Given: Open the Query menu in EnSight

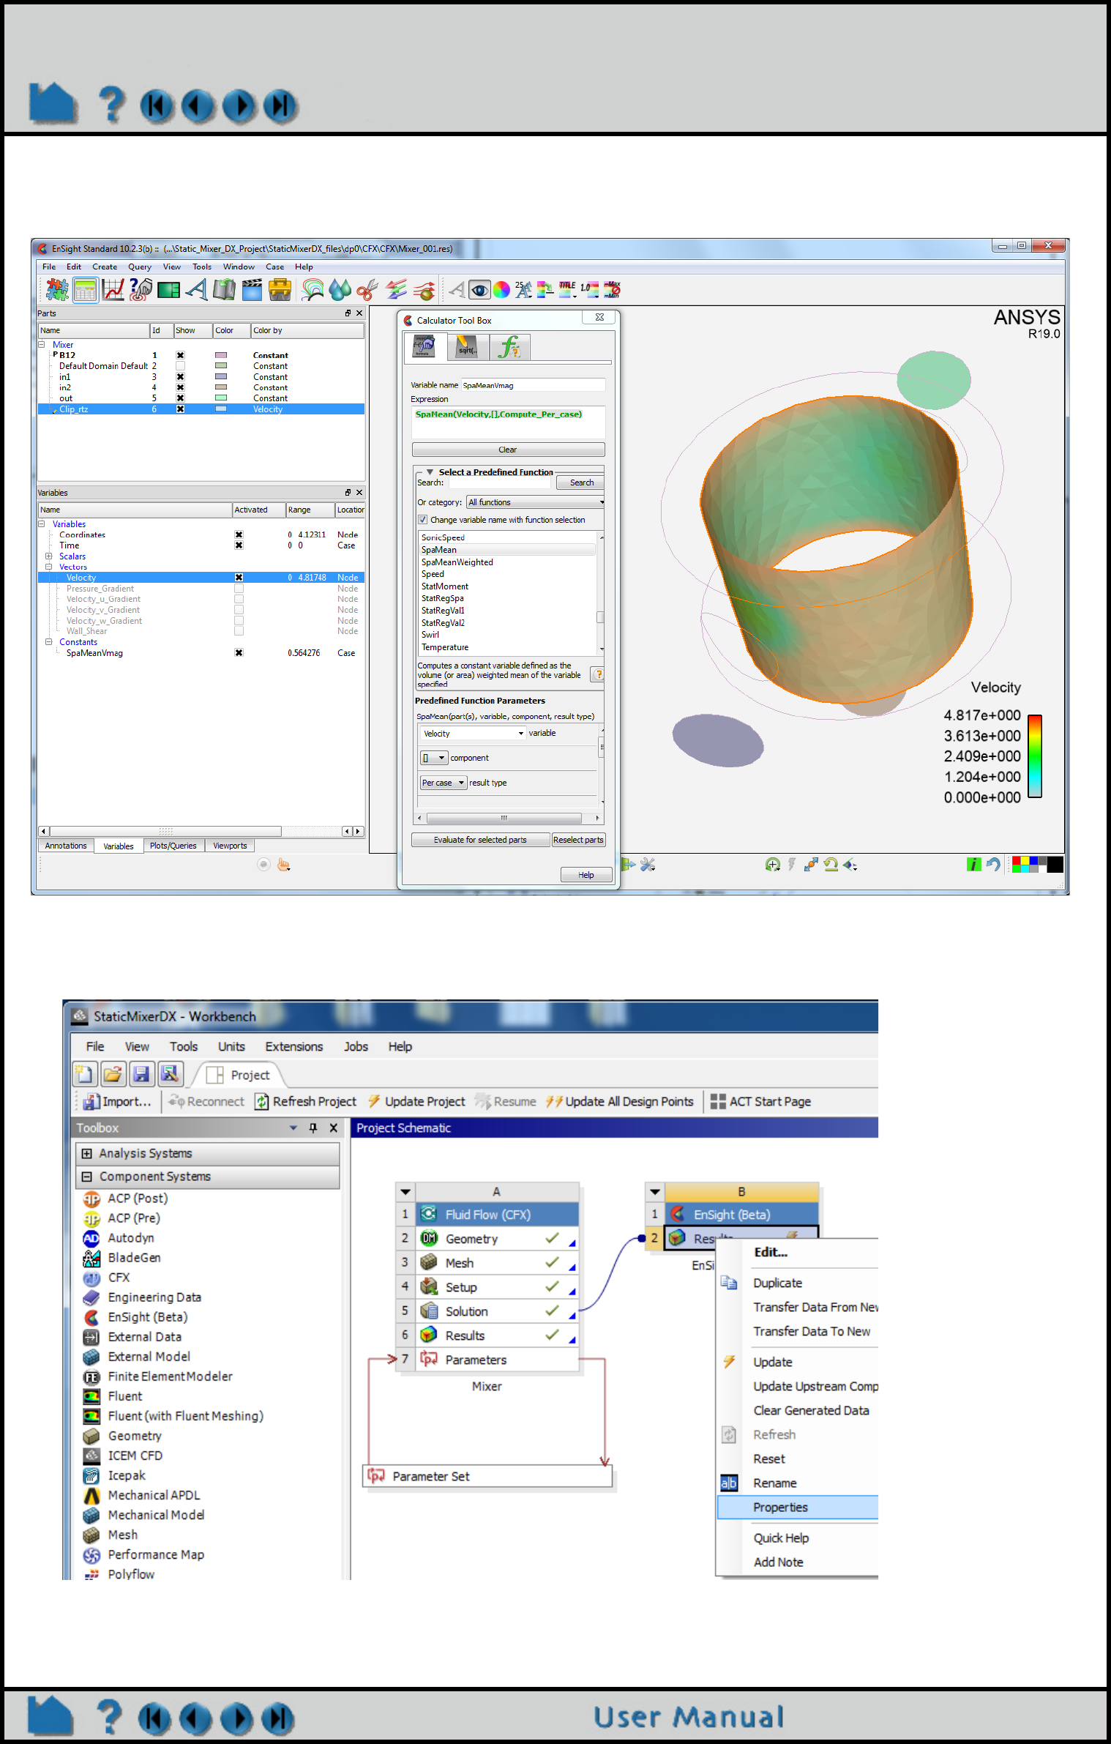Looking at the screenshot, I should coord(140,267).
